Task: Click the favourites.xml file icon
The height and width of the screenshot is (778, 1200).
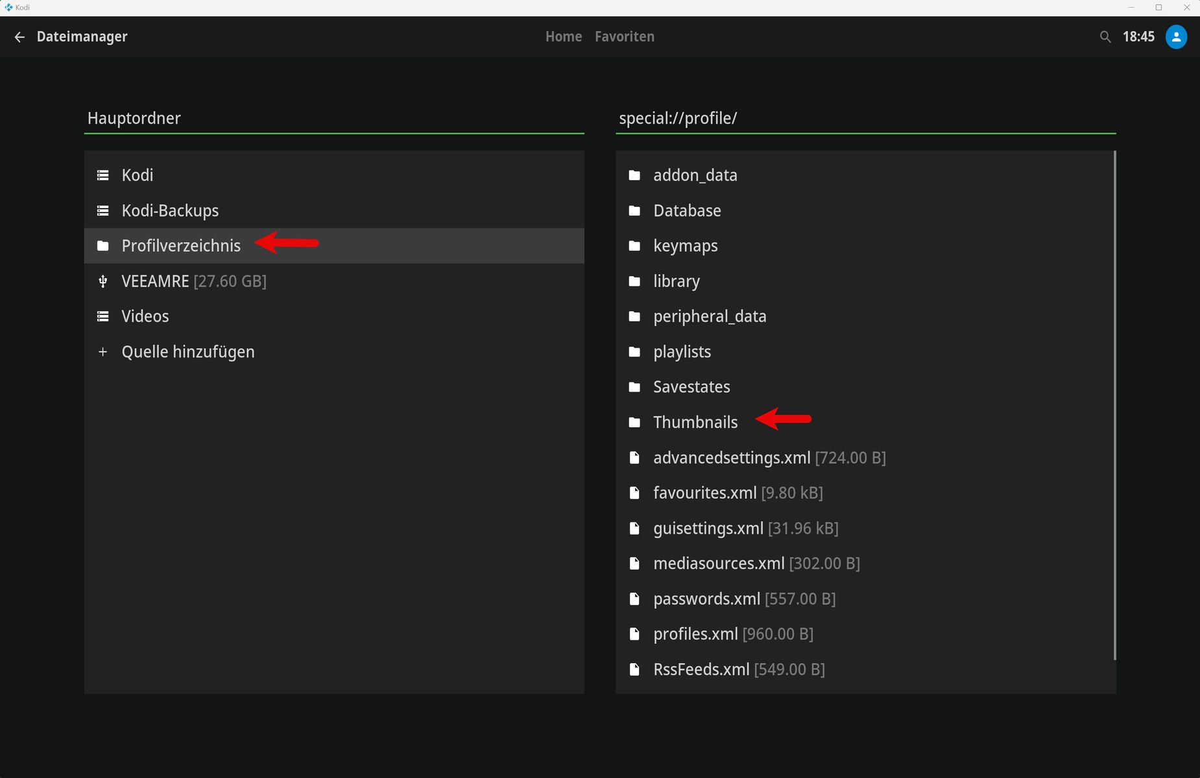Action: [x=634, y=493]
